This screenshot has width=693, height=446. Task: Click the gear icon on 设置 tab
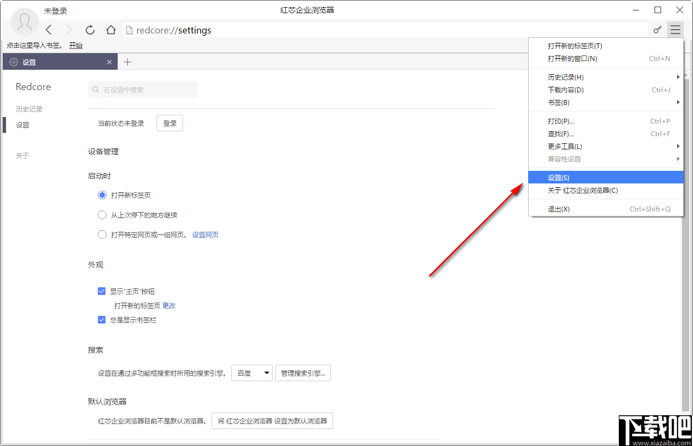pos(13,62)
